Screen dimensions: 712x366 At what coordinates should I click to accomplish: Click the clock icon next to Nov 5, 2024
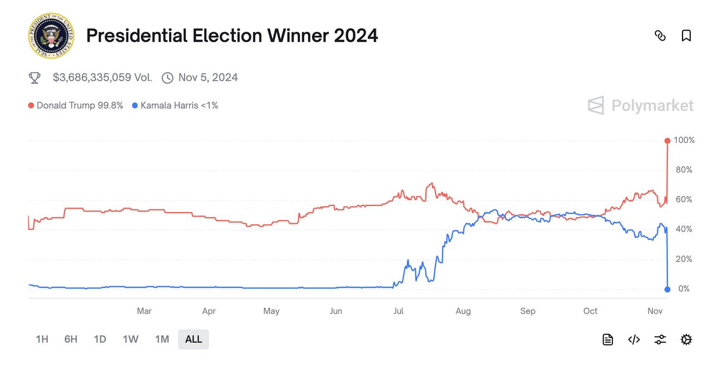point(167,78)
